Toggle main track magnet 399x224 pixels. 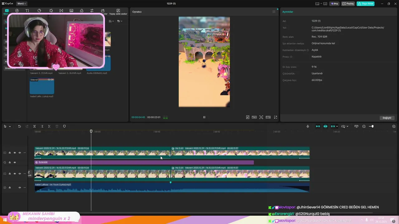318,126
